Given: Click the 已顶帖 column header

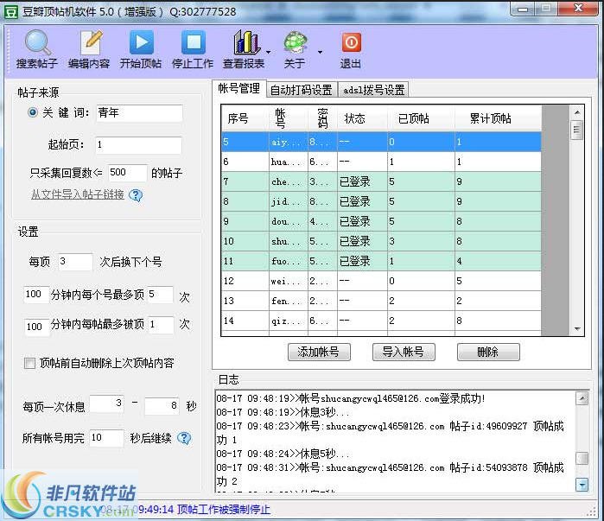Looking at the screenshot, I should click(x=422, y=118).
